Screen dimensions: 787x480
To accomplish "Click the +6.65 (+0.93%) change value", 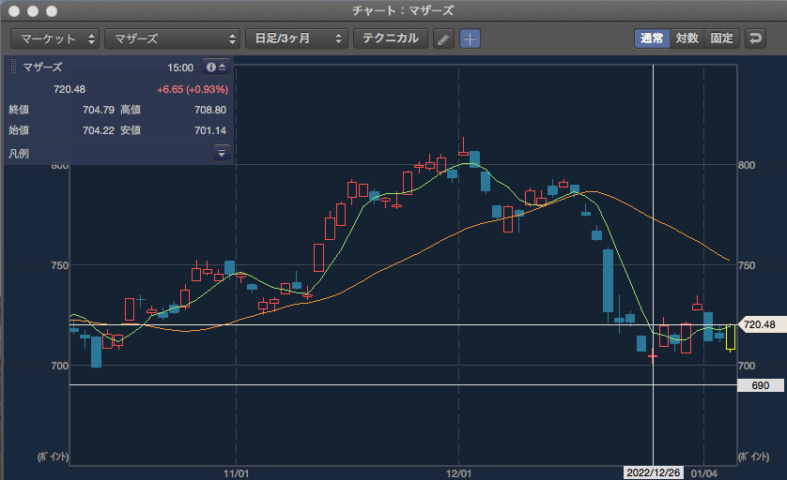I will pyautogui.click(x=193, y=89).
